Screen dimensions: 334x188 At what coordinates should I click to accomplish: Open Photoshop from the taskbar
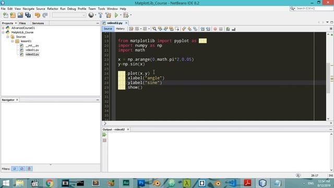(141, 183)
